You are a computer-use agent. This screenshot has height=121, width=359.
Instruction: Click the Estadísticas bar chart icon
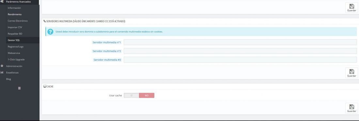2,73
